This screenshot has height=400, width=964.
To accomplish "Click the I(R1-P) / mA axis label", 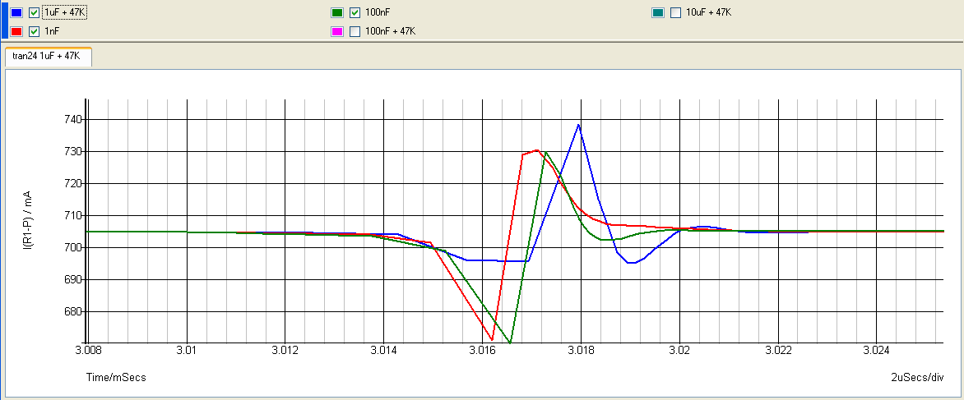I will coord(27,220).
